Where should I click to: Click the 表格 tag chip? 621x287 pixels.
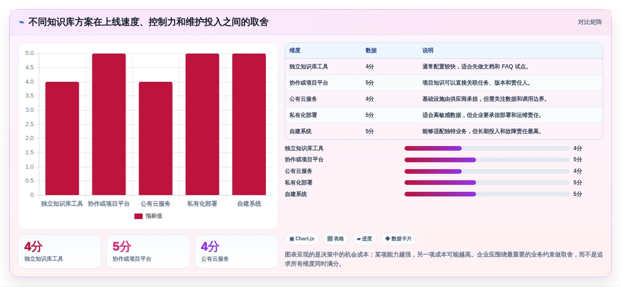point(336,239)
